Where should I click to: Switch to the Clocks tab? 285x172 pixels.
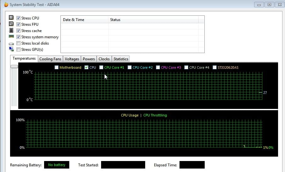104,59
